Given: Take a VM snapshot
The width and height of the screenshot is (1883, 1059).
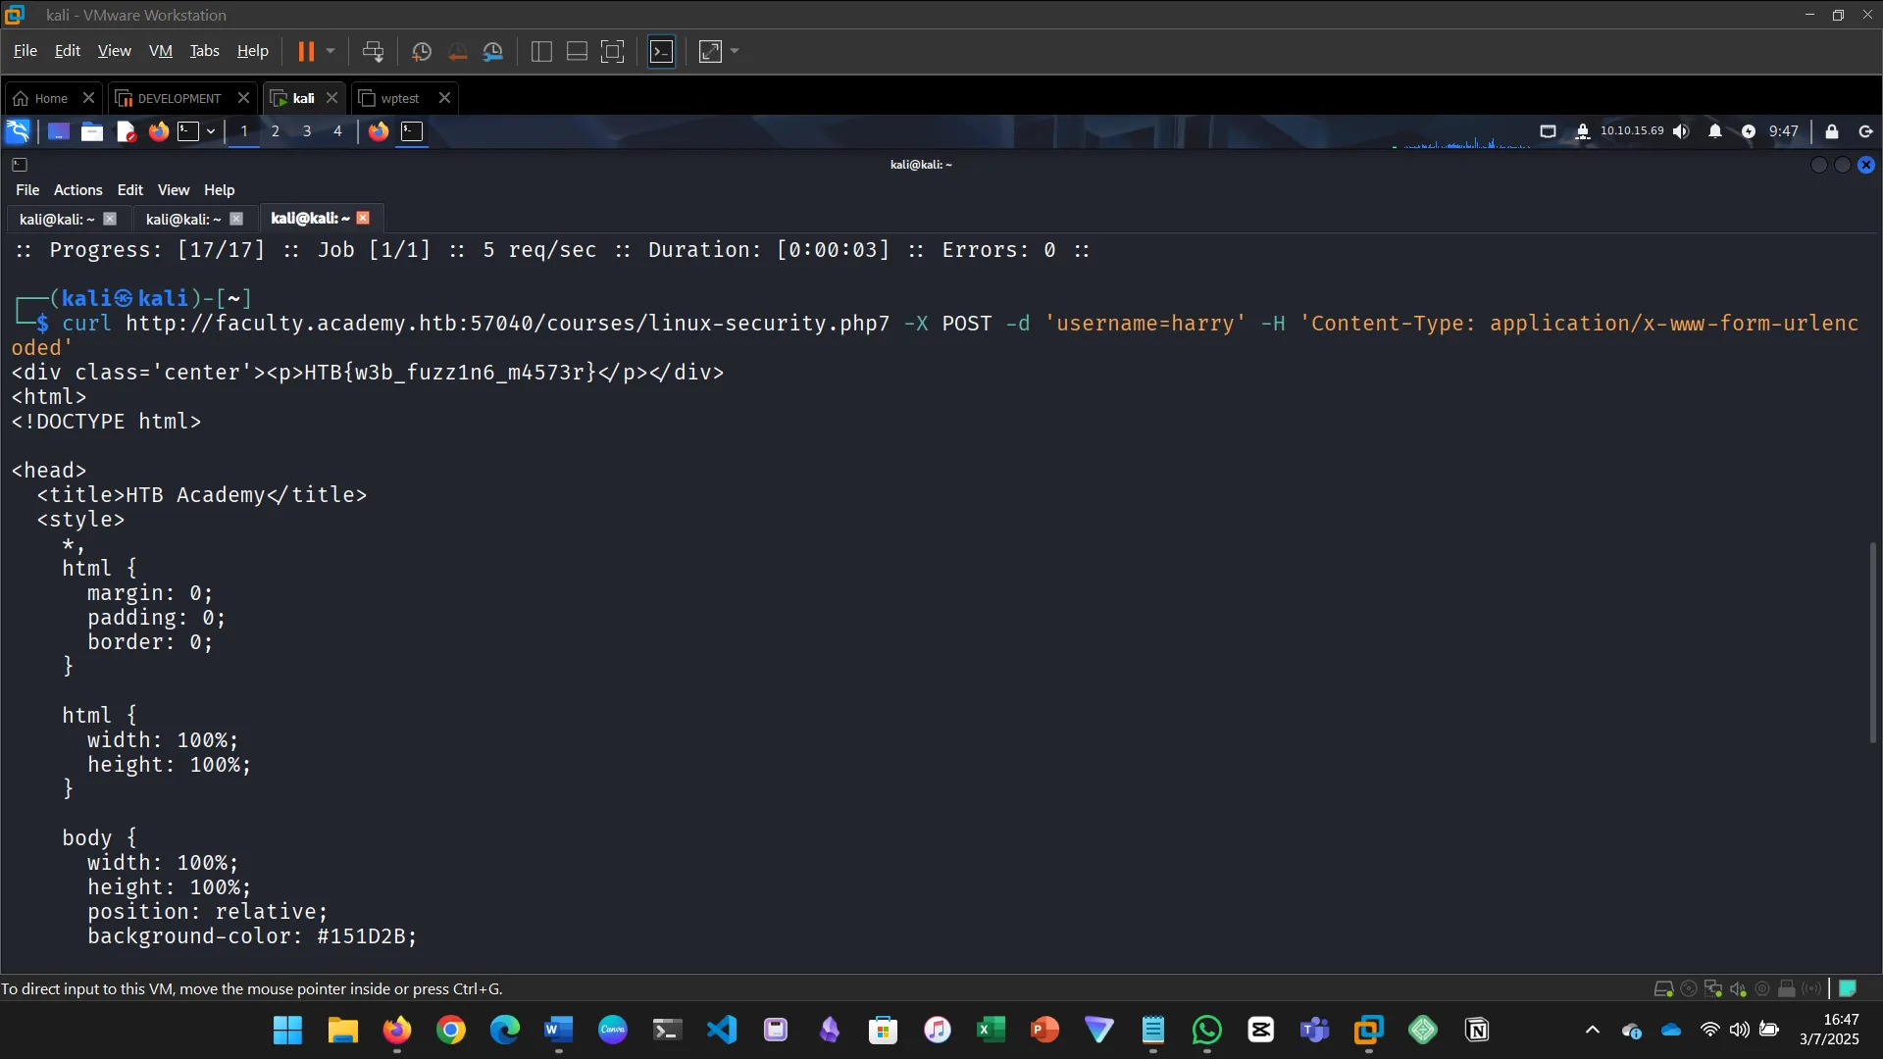Looking at the screenshot, I should pos(422,51).
